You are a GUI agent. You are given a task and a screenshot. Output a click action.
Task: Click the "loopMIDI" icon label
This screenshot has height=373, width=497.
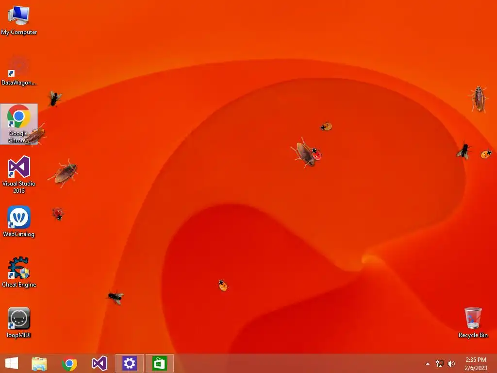click(19, 335)
